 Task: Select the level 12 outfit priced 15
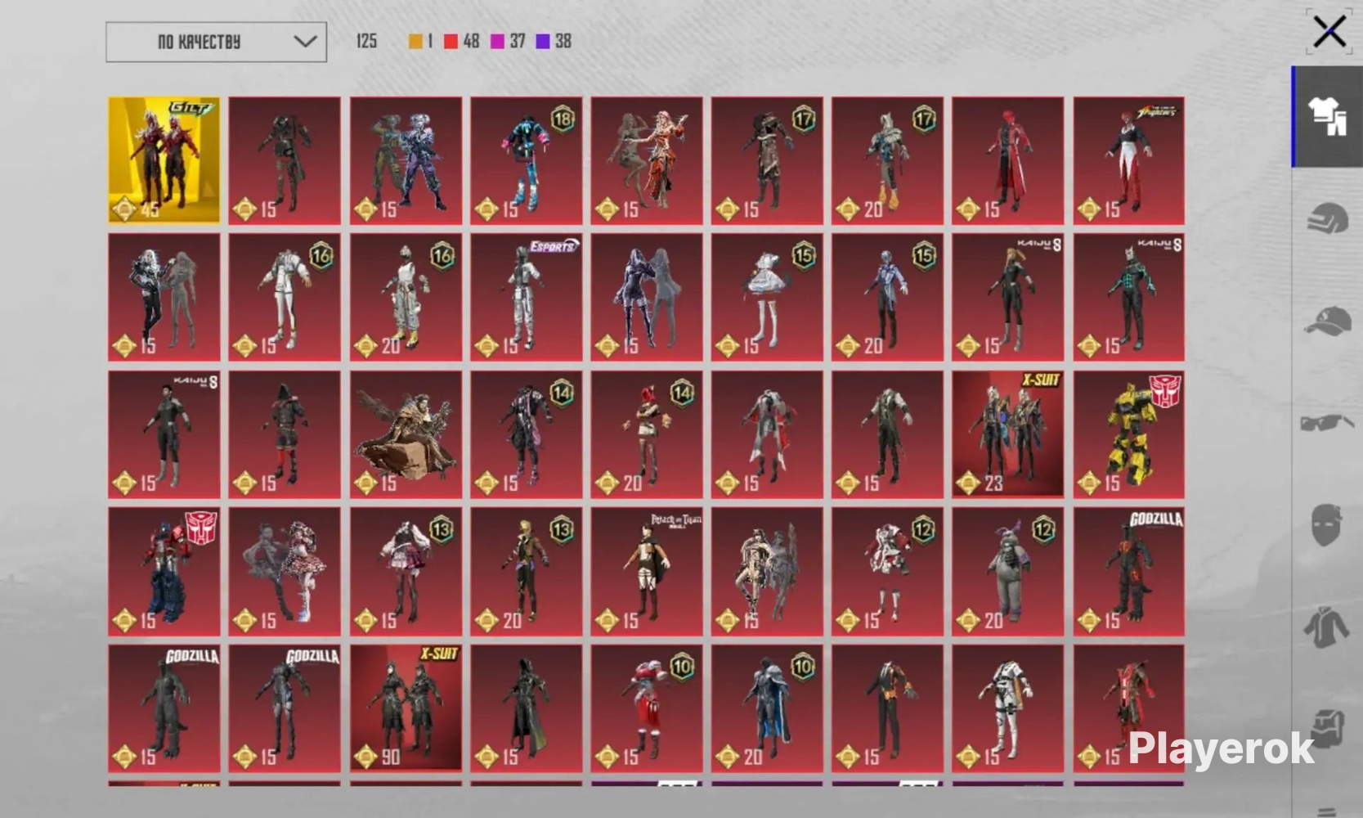coord(887,571)
